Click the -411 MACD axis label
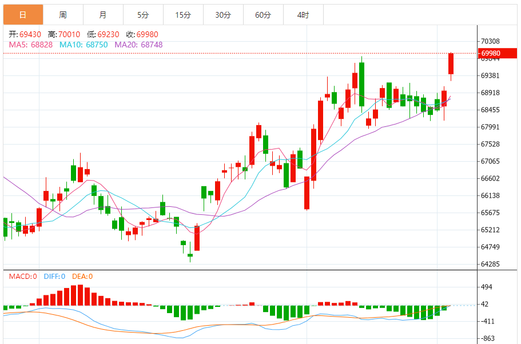The width and height of the screenshot is (521, 344). [x=487, y=321]
